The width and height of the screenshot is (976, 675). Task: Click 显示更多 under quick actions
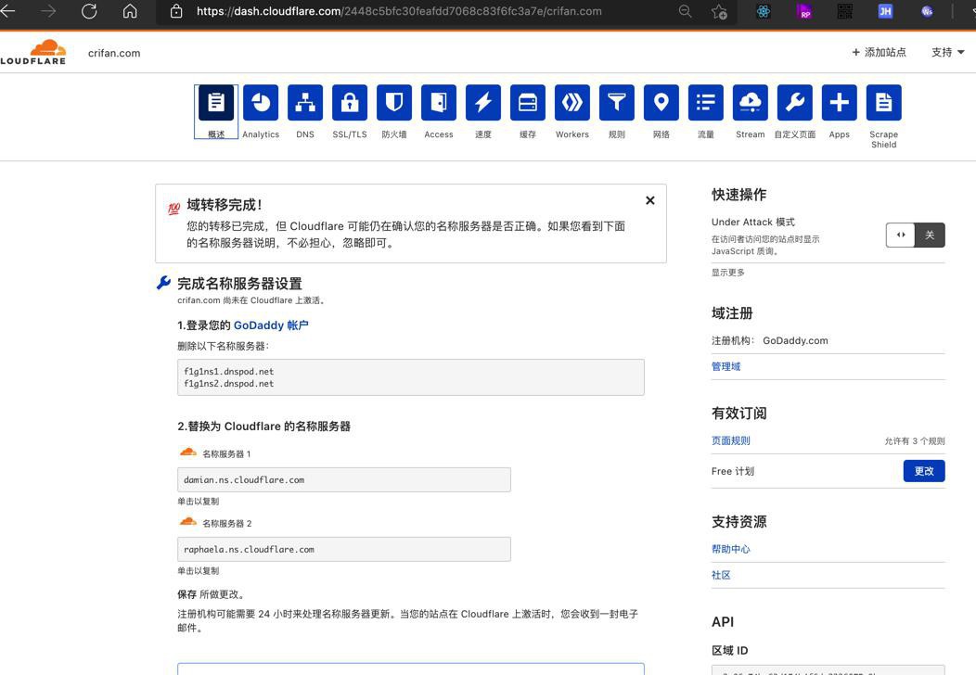[x=727, y=273]
